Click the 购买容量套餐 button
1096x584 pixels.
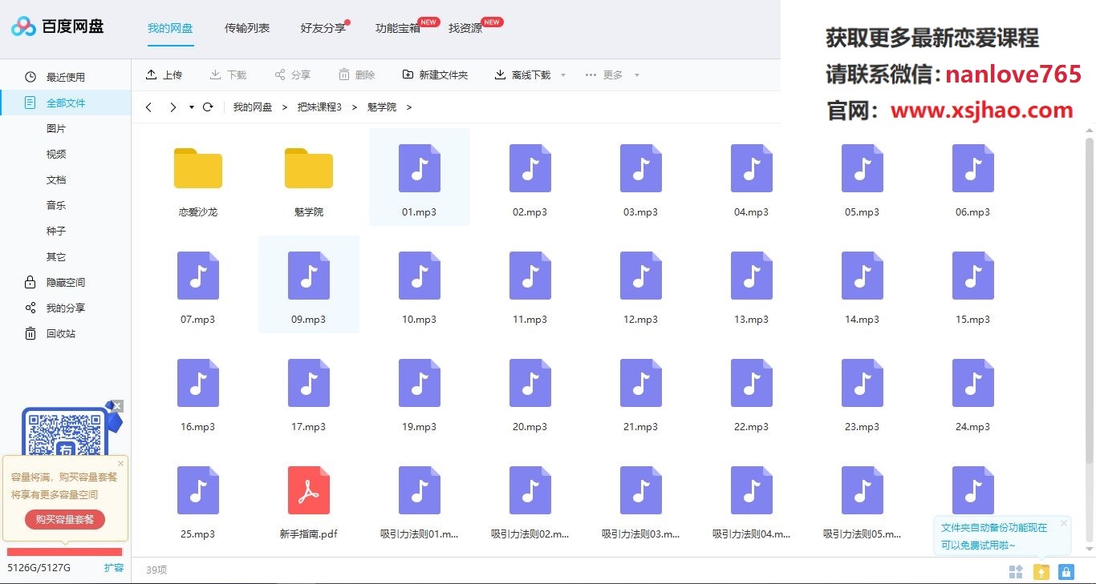65,519
